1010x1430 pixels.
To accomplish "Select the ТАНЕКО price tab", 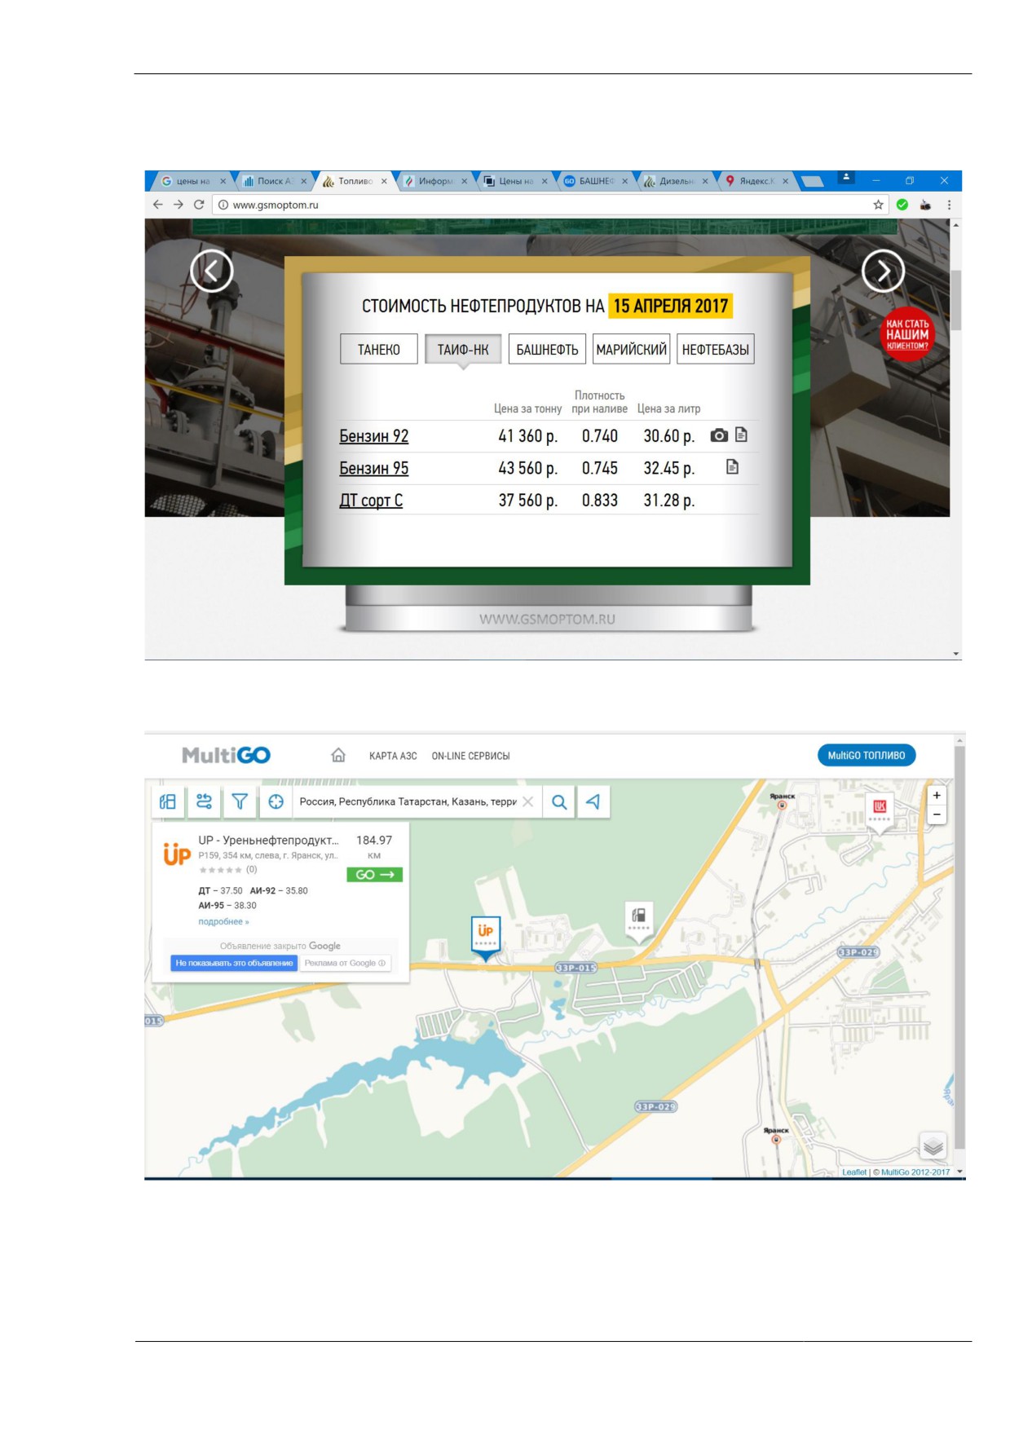I will point(379,349).
